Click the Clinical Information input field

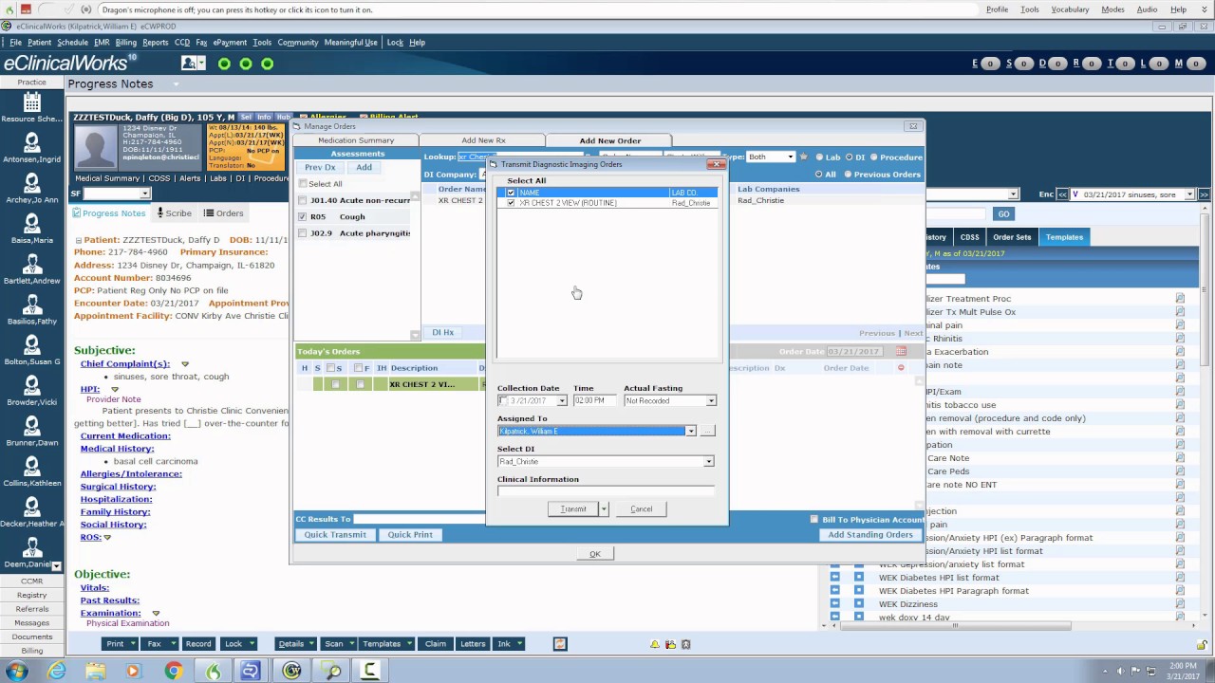click(606, 491)
